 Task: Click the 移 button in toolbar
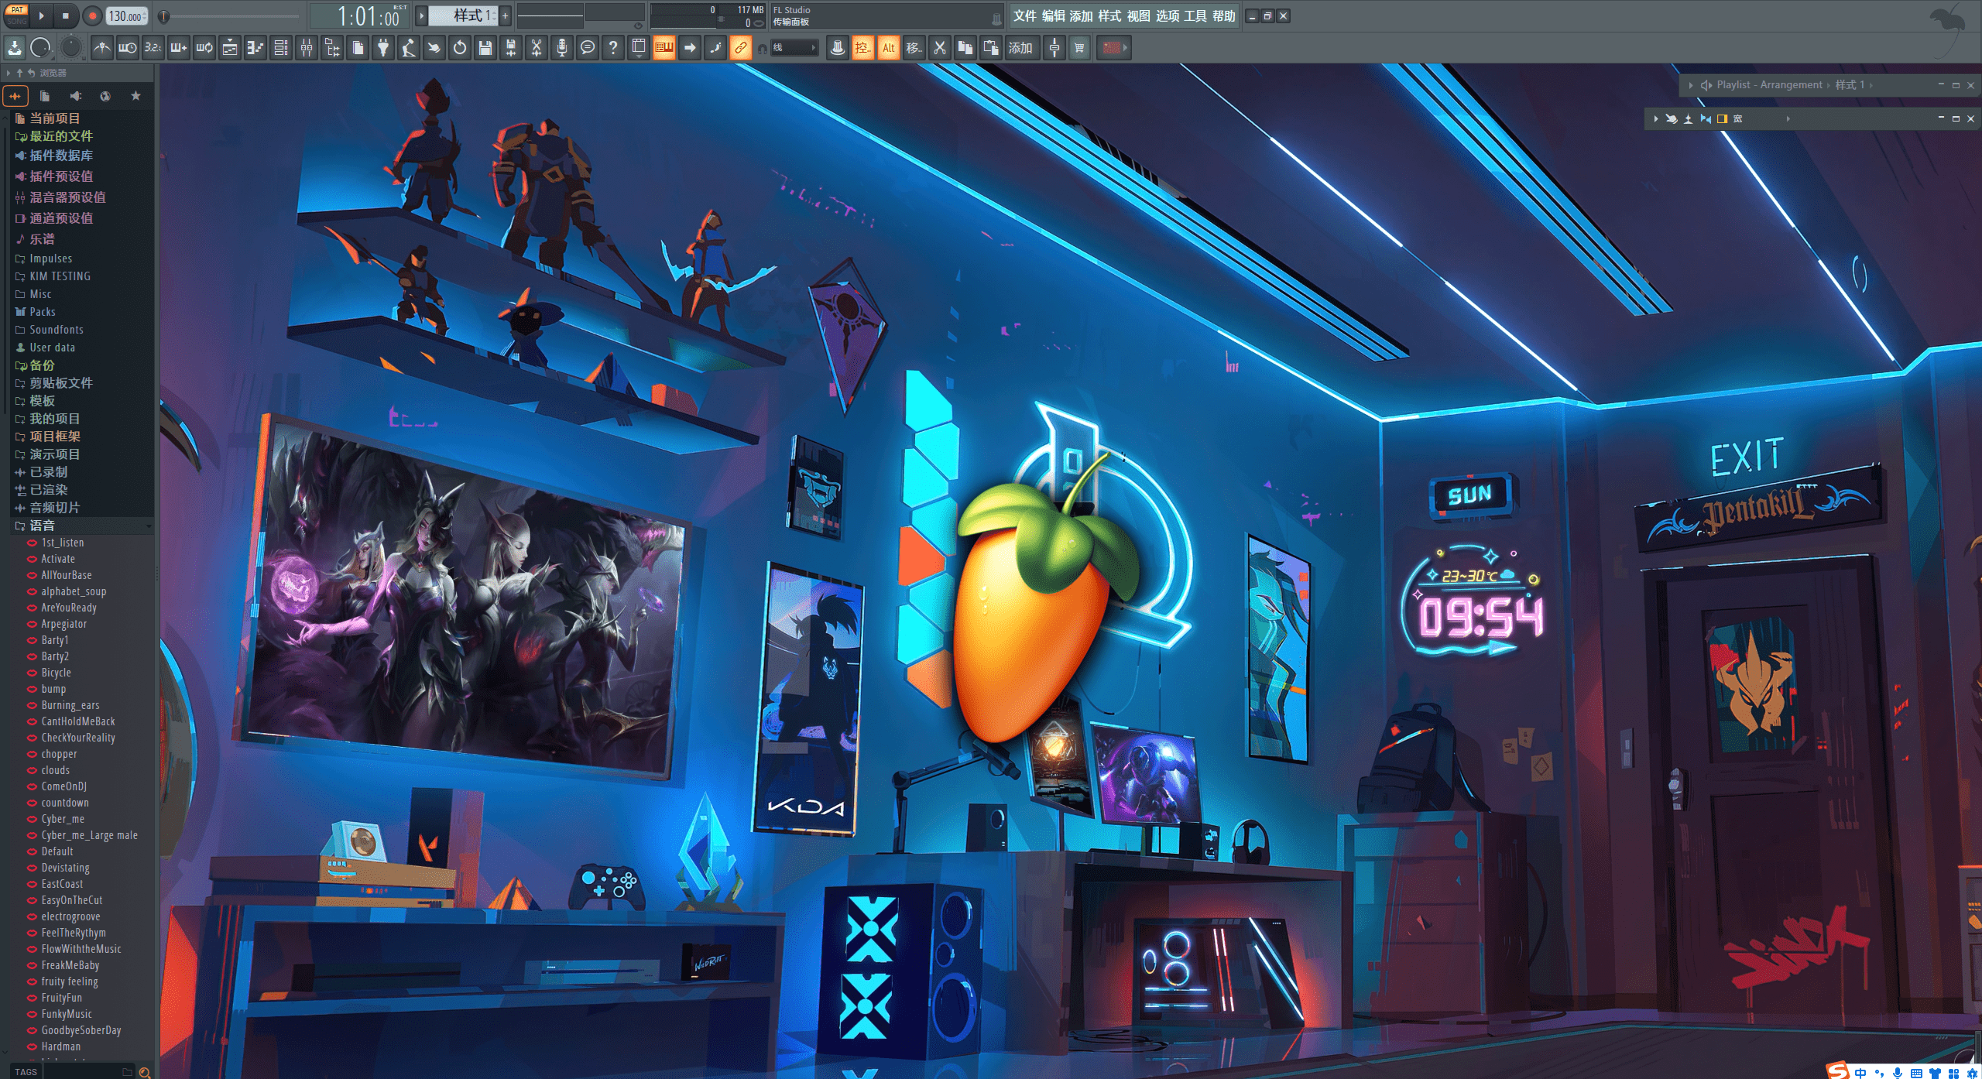click(914, 48)
